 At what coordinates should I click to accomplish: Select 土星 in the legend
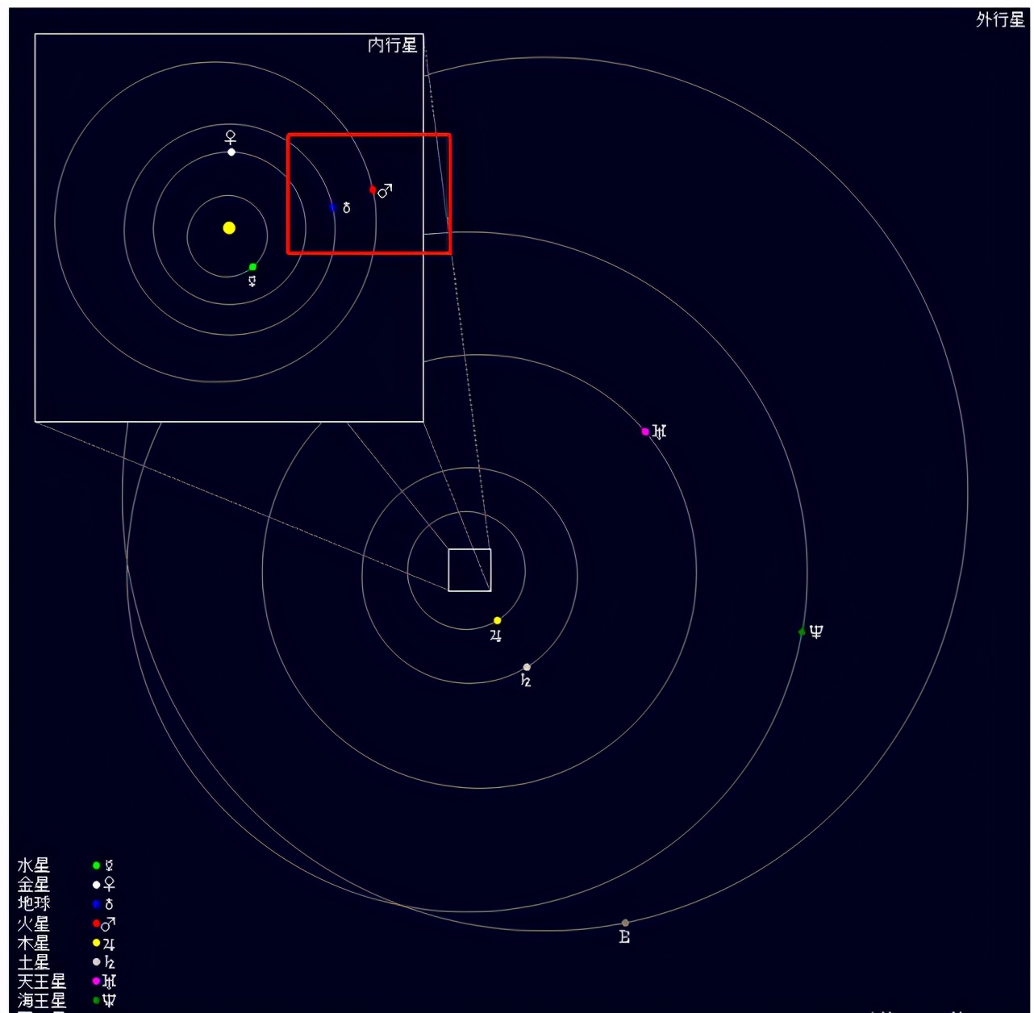click(34, 962)
